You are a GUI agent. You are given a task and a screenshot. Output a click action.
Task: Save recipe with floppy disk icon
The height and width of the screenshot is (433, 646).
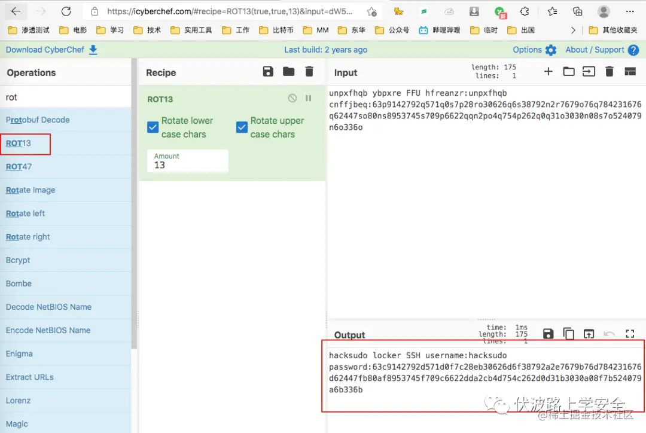click(x=268, y=71)
